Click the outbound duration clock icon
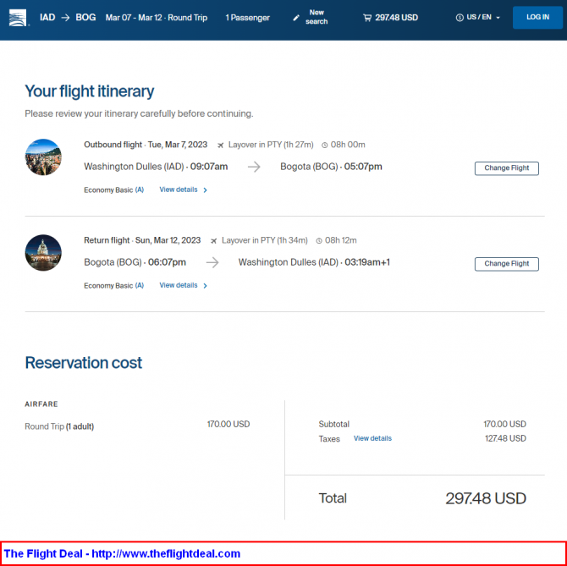The width and height of the screenshot is (567, 566). [325, 146]
